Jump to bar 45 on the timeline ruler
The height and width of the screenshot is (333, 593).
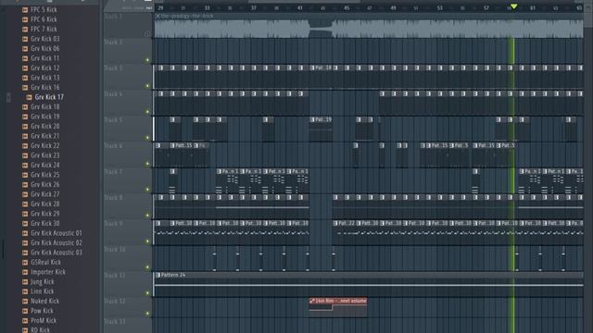coord(347,7)
